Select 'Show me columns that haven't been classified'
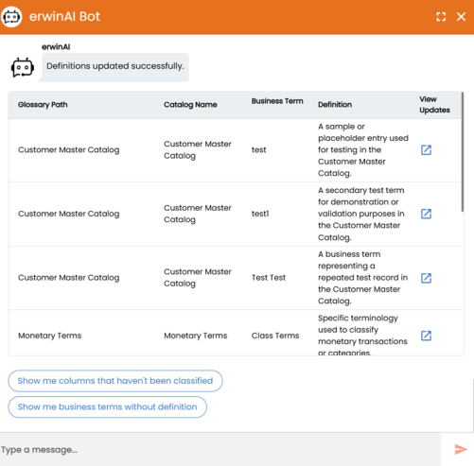 point(115,381)
